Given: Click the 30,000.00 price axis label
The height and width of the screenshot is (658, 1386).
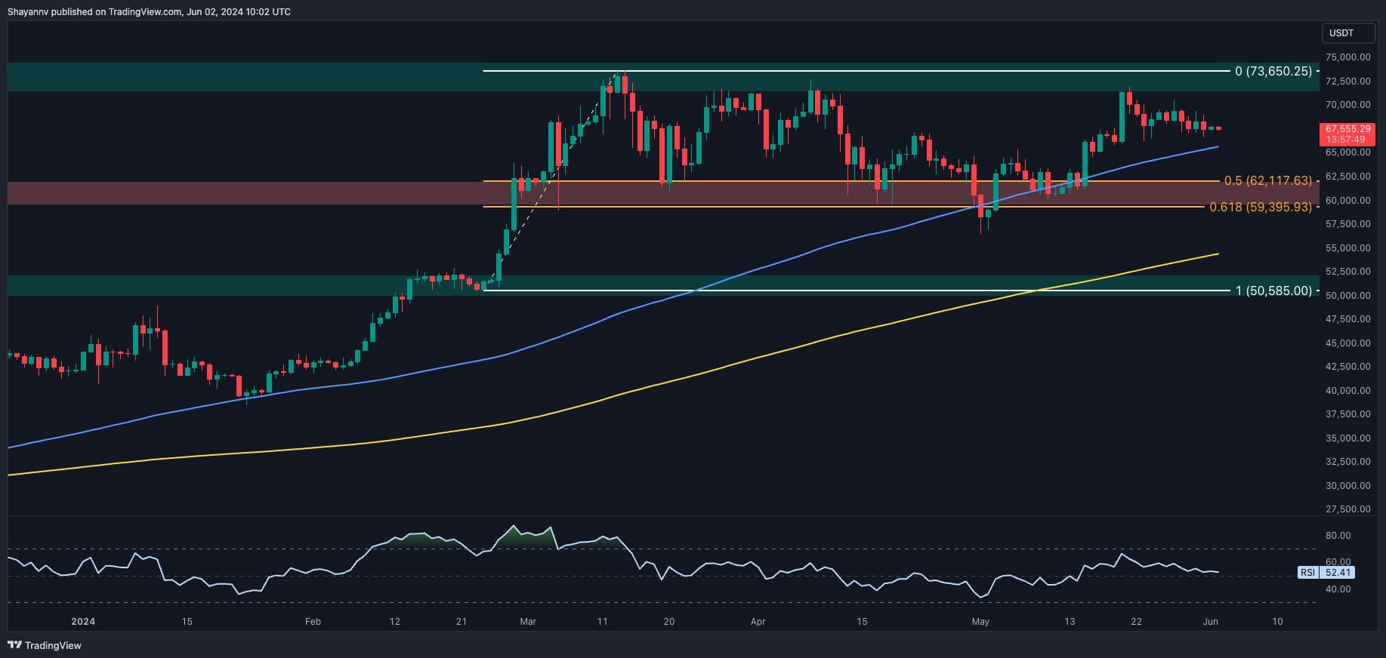Looking at the screenshot, I should coord(1347,486).
